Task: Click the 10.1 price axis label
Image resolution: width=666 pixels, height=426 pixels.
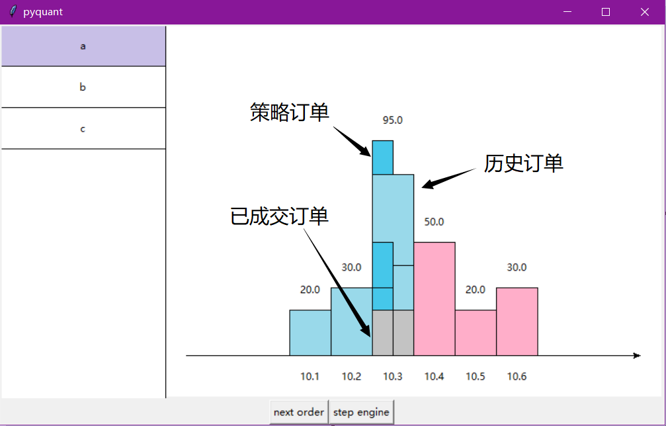Action: (x=310, y=376)
